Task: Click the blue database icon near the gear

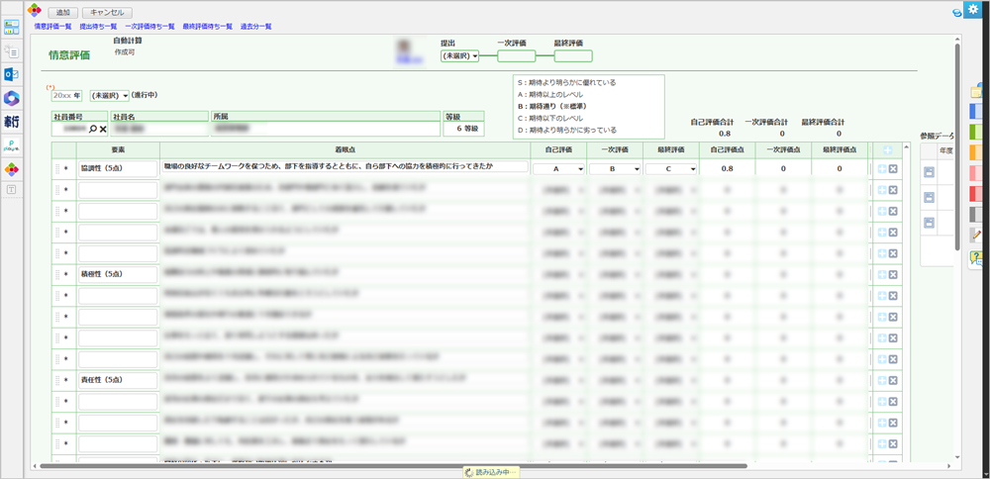Action: [957, 13]
